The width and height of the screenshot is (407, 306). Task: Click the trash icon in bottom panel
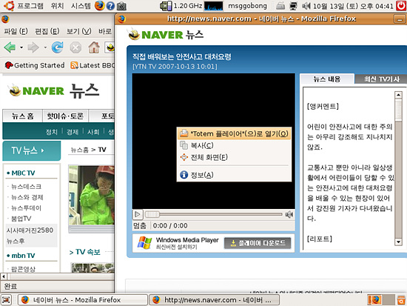pos(401,300)
